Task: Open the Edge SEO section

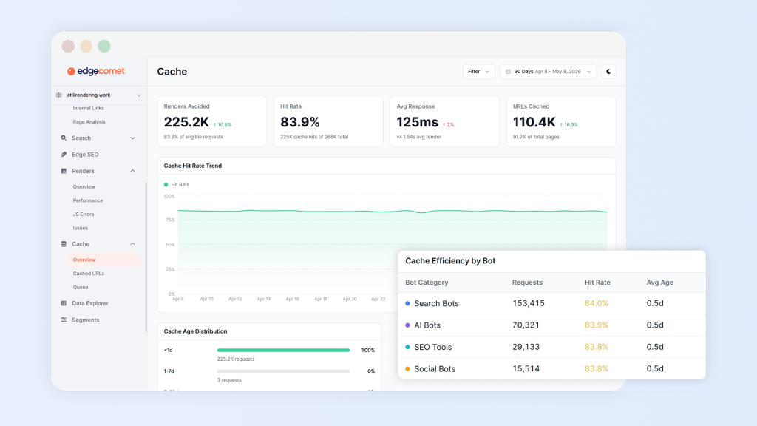Action: coord(85,155)
